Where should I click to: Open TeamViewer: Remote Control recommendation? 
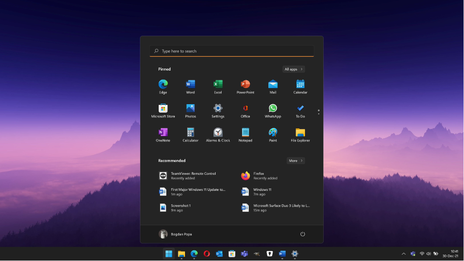[193, 176]
